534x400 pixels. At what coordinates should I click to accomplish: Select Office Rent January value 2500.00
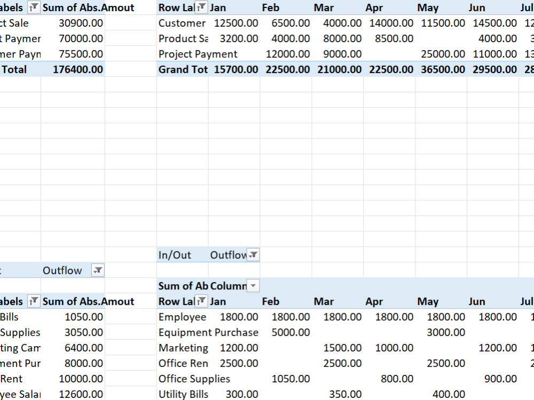click(x=234, y=363)
